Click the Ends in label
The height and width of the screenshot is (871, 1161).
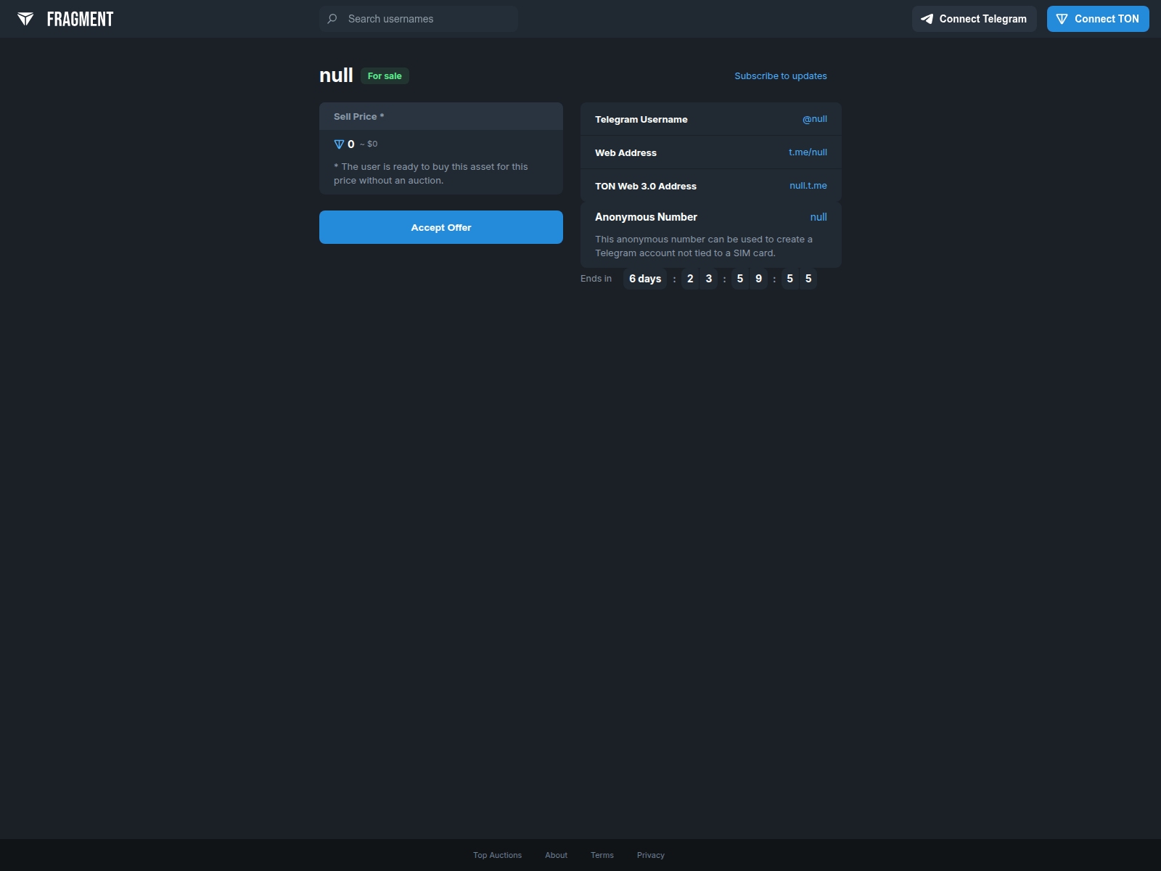596,279
